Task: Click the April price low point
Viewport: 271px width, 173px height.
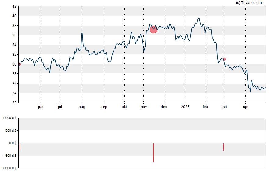Action: pos(251,92)
